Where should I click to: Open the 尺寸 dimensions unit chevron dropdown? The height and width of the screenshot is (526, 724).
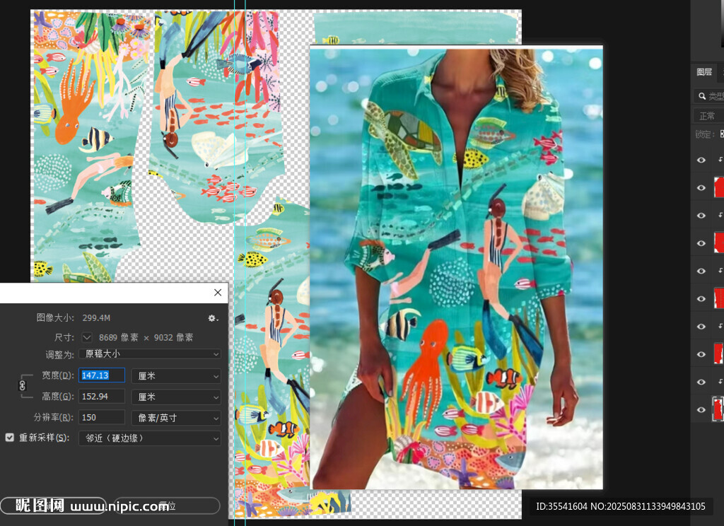pos(87,337)
